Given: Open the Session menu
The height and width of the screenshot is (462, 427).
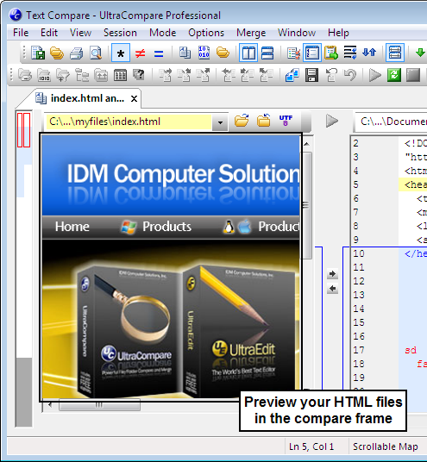Looking at the screenshot, I should (120, 33).
